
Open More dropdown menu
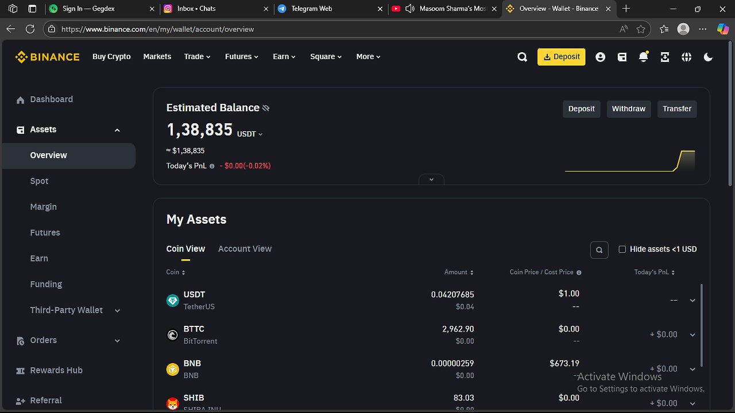coord(369,56)
